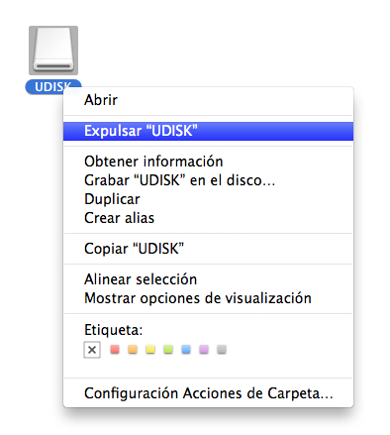Image resolution: width=390 pixels, height=435 pixels.
Task: Apply the gray label color
Action: click(x=222, y=349)
